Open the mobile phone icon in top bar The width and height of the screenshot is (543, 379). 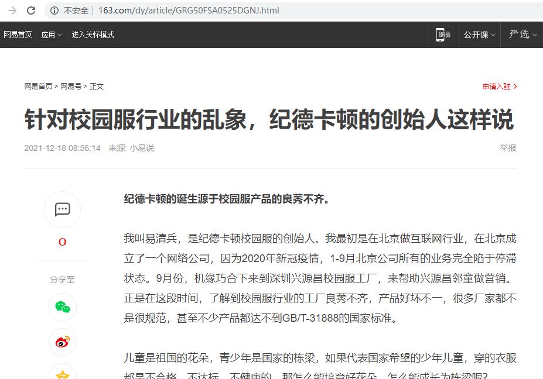[x=443, y=35]
